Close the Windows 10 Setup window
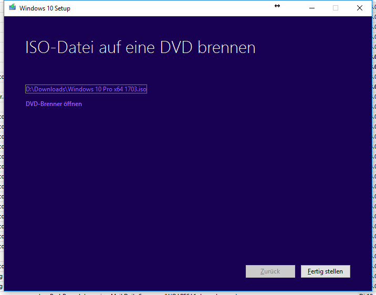The width and height of the screenshot is (376, 295). (x=359, y=8)
